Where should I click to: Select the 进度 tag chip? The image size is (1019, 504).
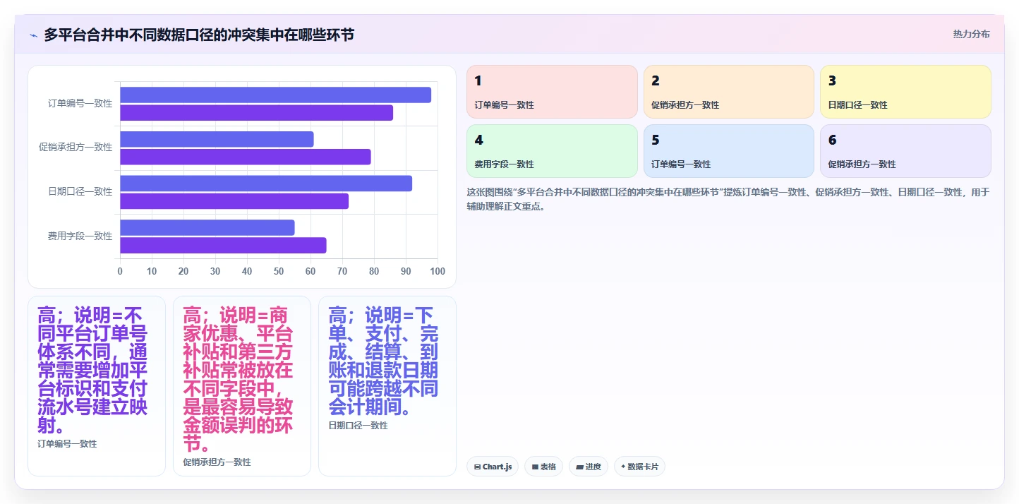pyautogui.click(x=589, y=467)
